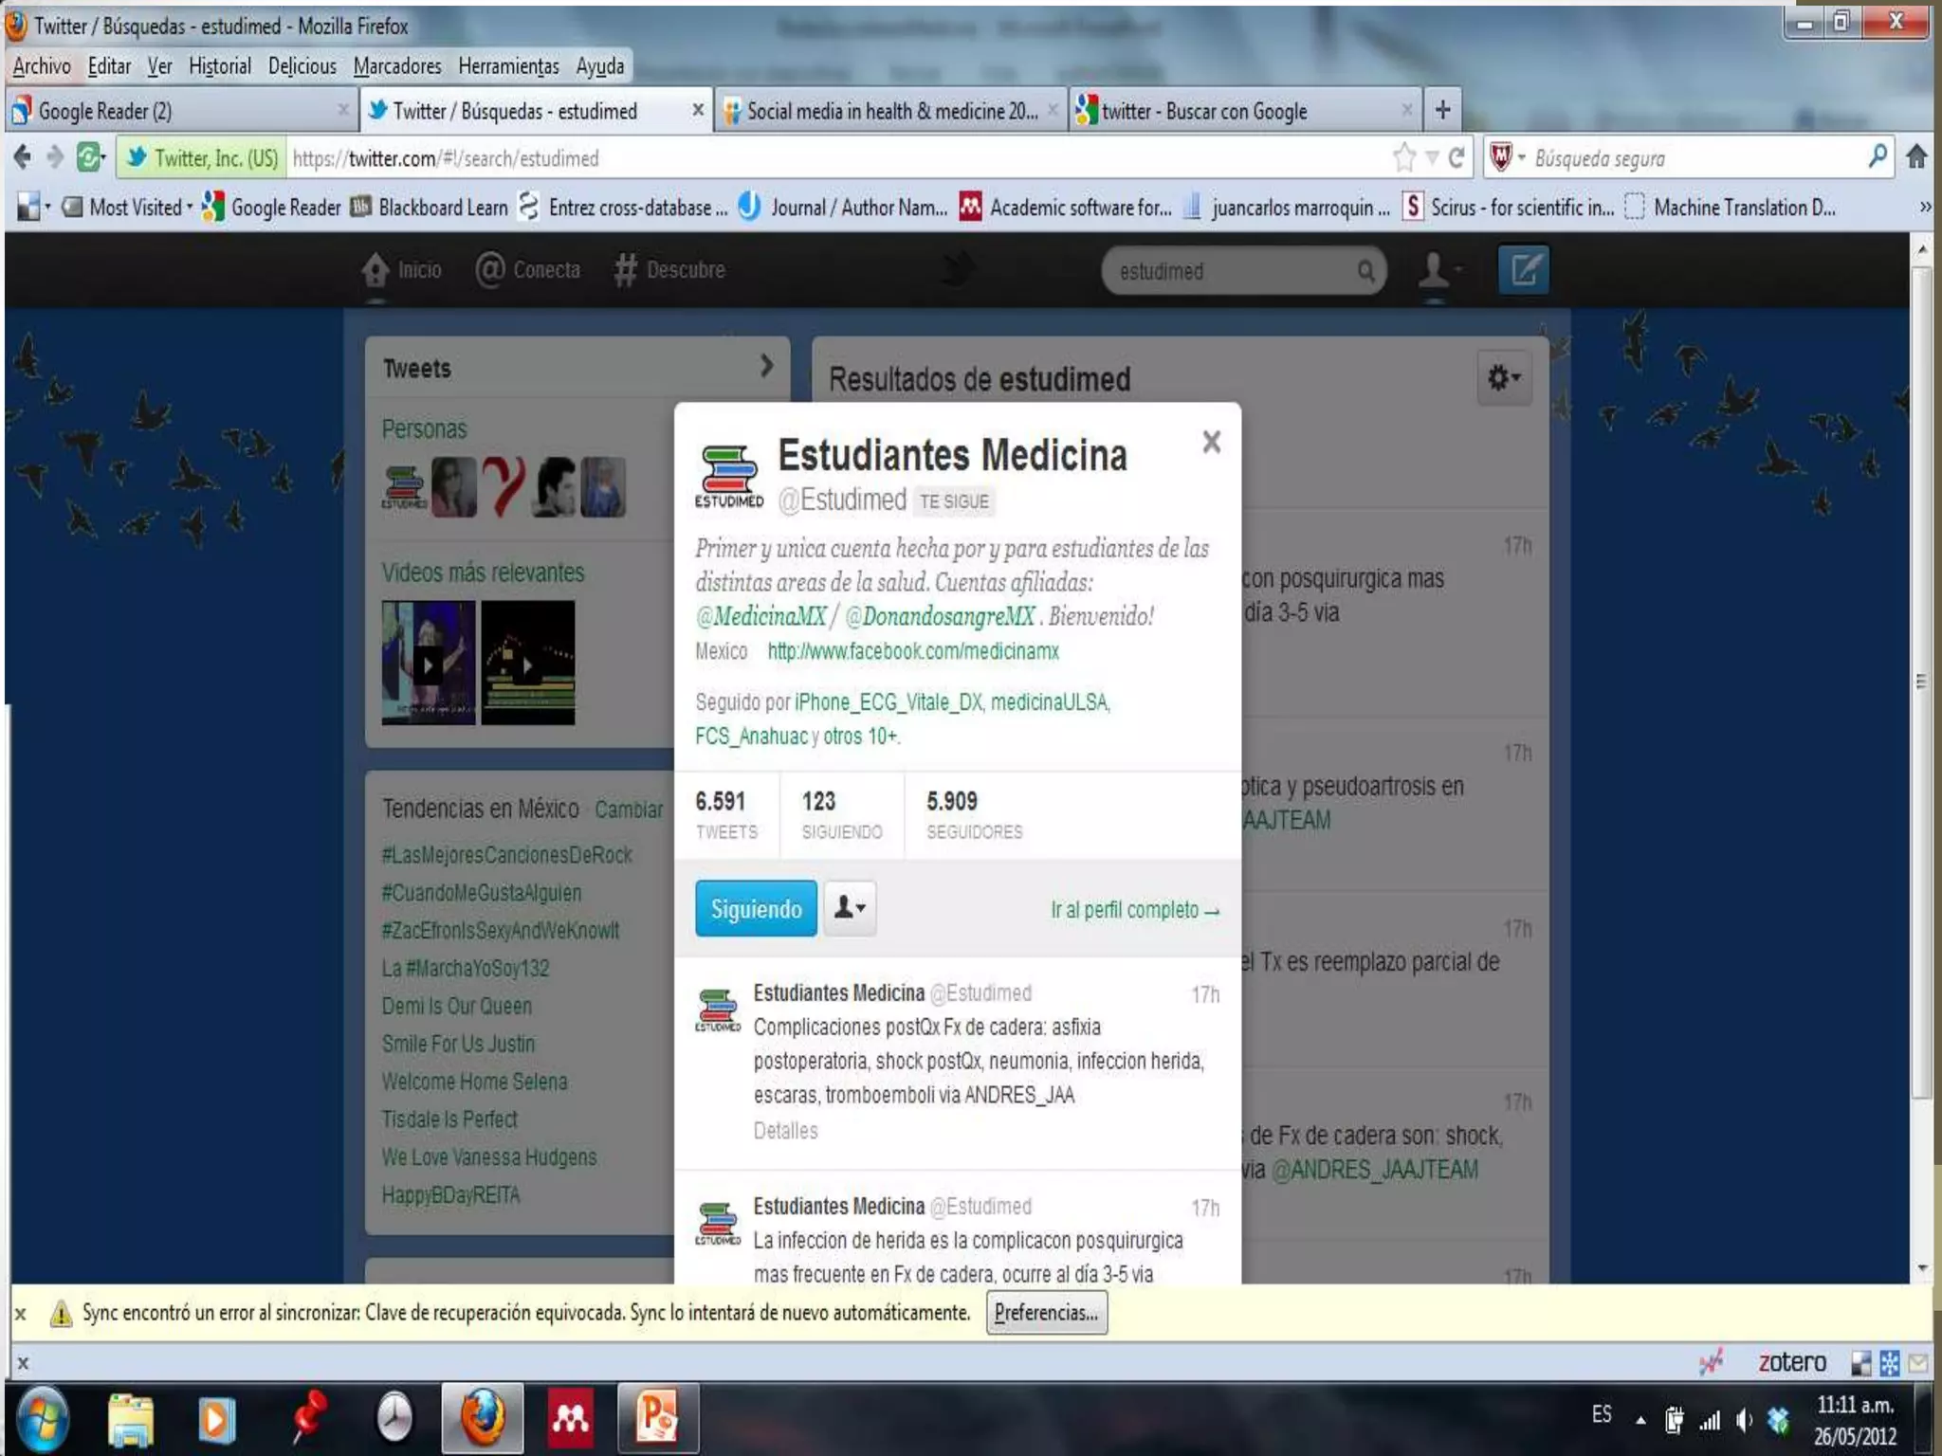
Task: Click the Twitter search magnifier icon
Action: point(1365,272)
